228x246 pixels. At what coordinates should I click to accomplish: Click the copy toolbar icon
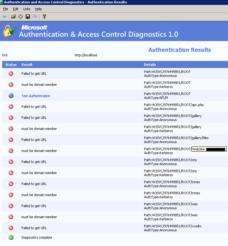[x=35, y=17]
